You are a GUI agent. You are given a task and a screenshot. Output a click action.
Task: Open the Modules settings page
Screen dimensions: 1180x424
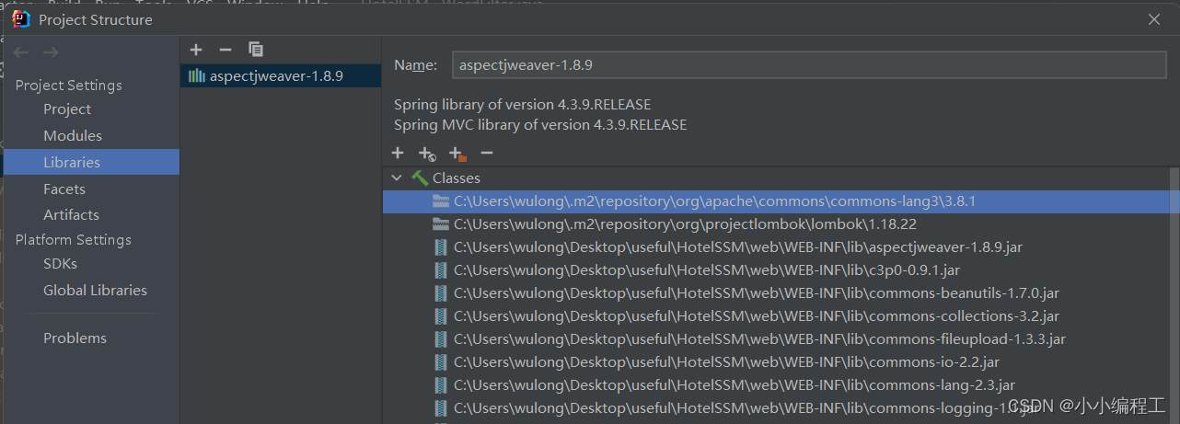coord(73,136)
